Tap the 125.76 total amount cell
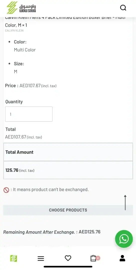136x270 pixels. click(x=68, y=170)
